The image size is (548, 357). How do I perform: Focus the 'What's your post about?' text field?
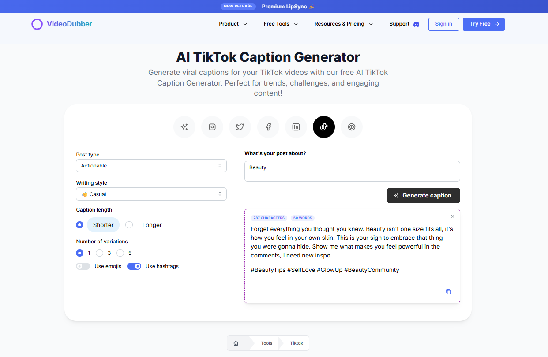[x=352, y=171]
